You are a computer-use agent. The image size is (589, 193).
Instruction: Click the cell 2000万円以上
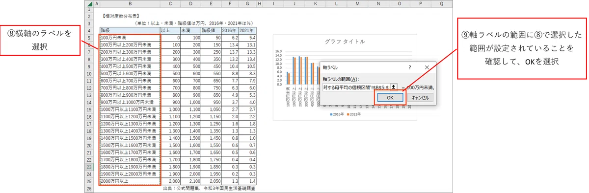pyautogui.click(x=130, y=181)
